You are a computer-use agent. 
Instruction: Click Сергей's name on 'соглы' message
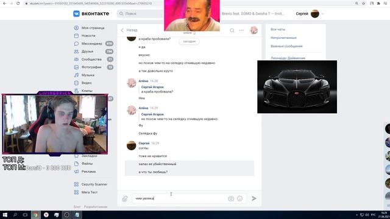coord(144,144)
